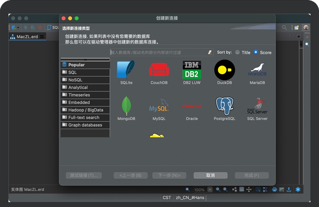Click the DBeaver beaver perspective icon
This screenshot has width=319, height=207.
306,27
